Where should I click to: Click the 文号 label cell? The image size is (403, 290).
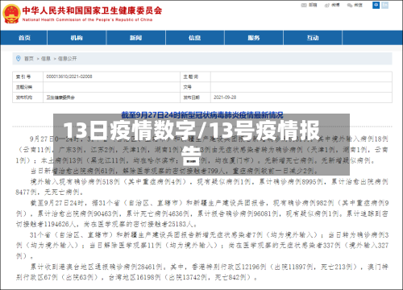pos(195,87)
